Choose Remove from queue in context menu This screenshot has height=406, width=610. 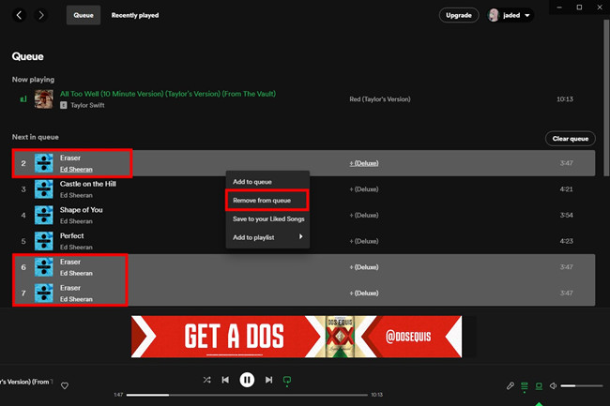(267, 200)
